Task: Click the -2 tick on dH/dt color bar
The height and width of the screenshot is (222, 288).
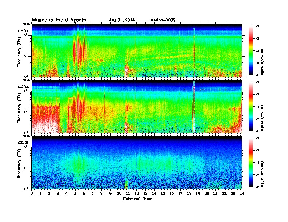Action: pyautogui.click(x=257, y=26)
